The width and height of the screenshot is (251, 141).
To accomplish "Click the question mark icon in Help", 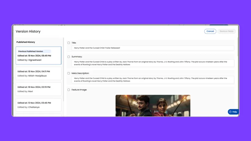I will (230, 112).
